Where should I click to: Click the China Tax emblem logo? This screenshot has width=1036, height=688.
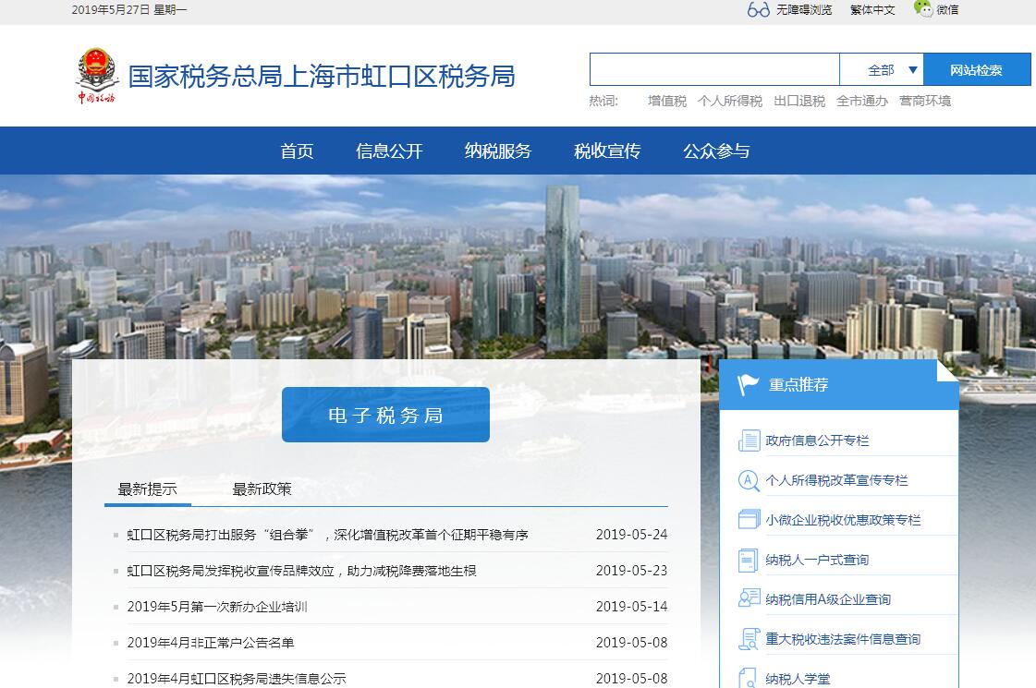[x=95, y=77]
